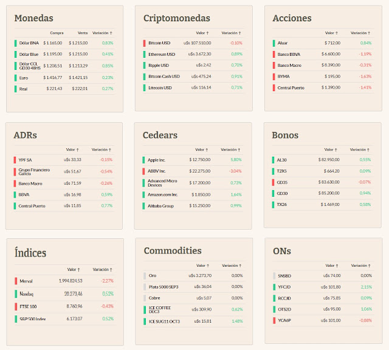Select Banco BBVA in Acciones
Screen dimensions: 389x350
[x=323, y=54]
